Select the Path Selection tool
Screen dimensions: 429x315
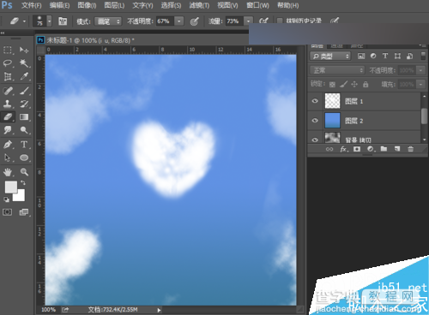(8, 157)
